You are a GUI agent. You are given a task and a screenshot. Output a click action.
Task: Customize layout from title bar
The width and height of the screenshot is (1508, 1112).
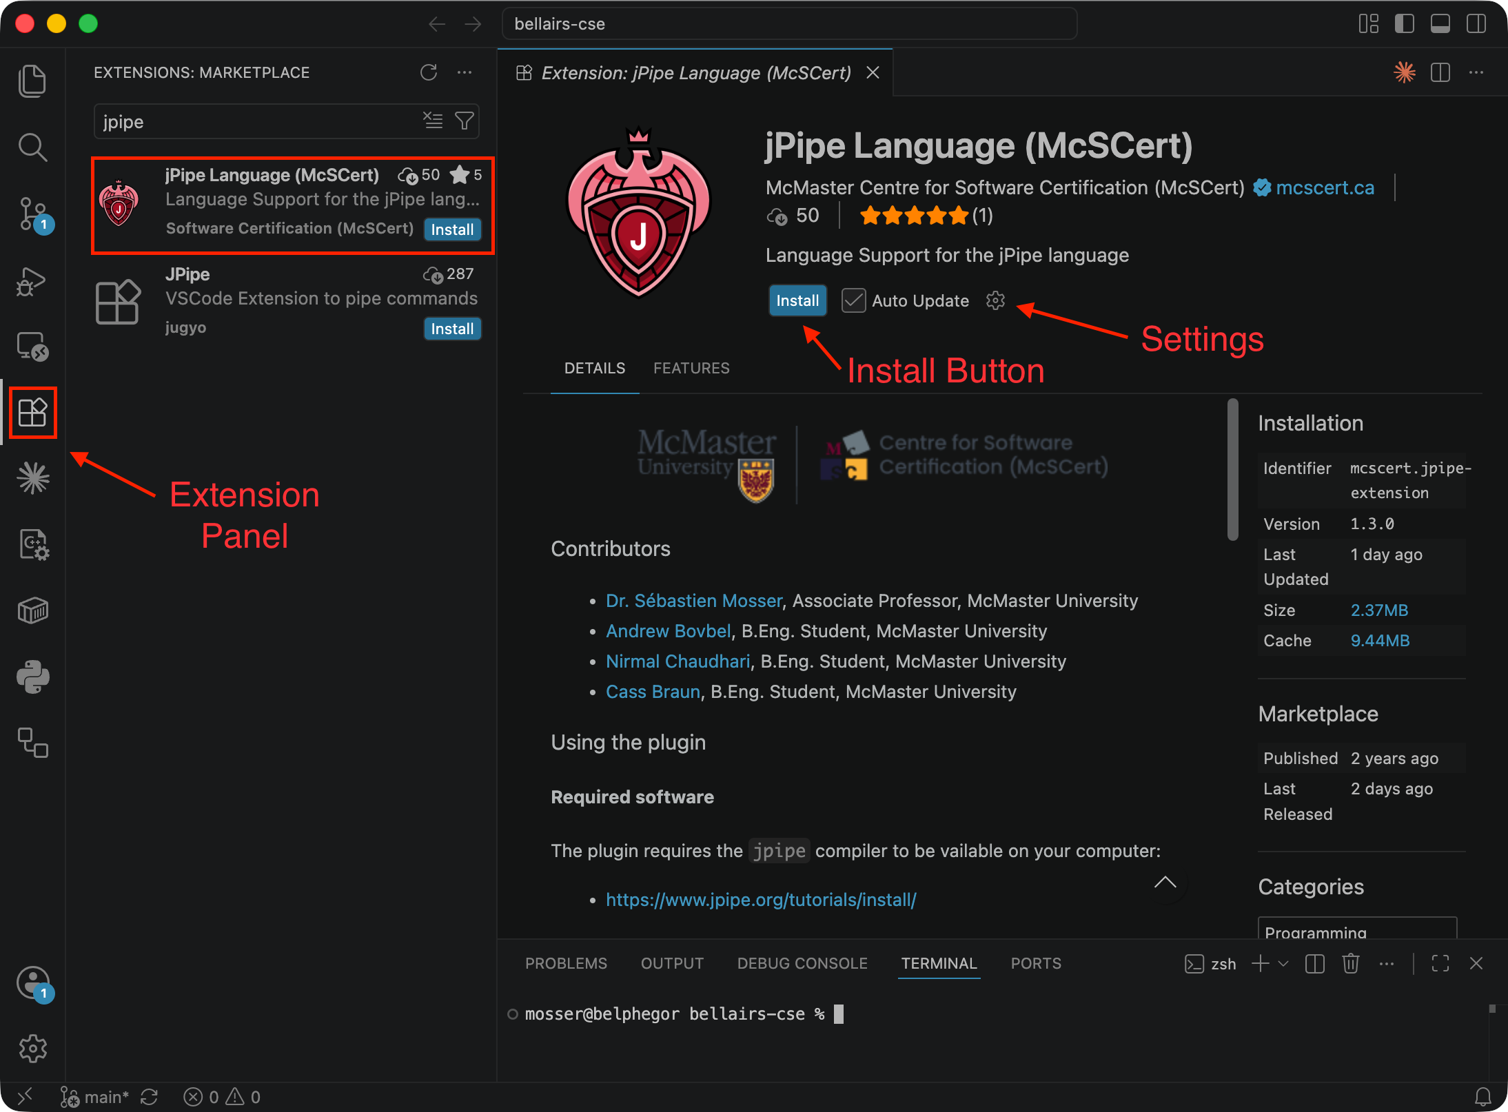1369,24
